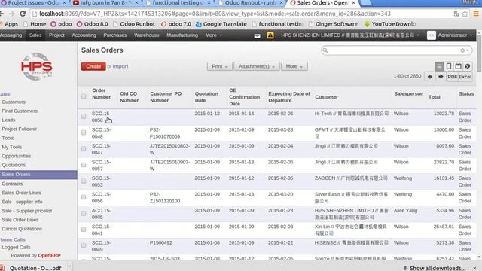
Task: Open the Warehouse top menu
Action: [x=147, y=35]
